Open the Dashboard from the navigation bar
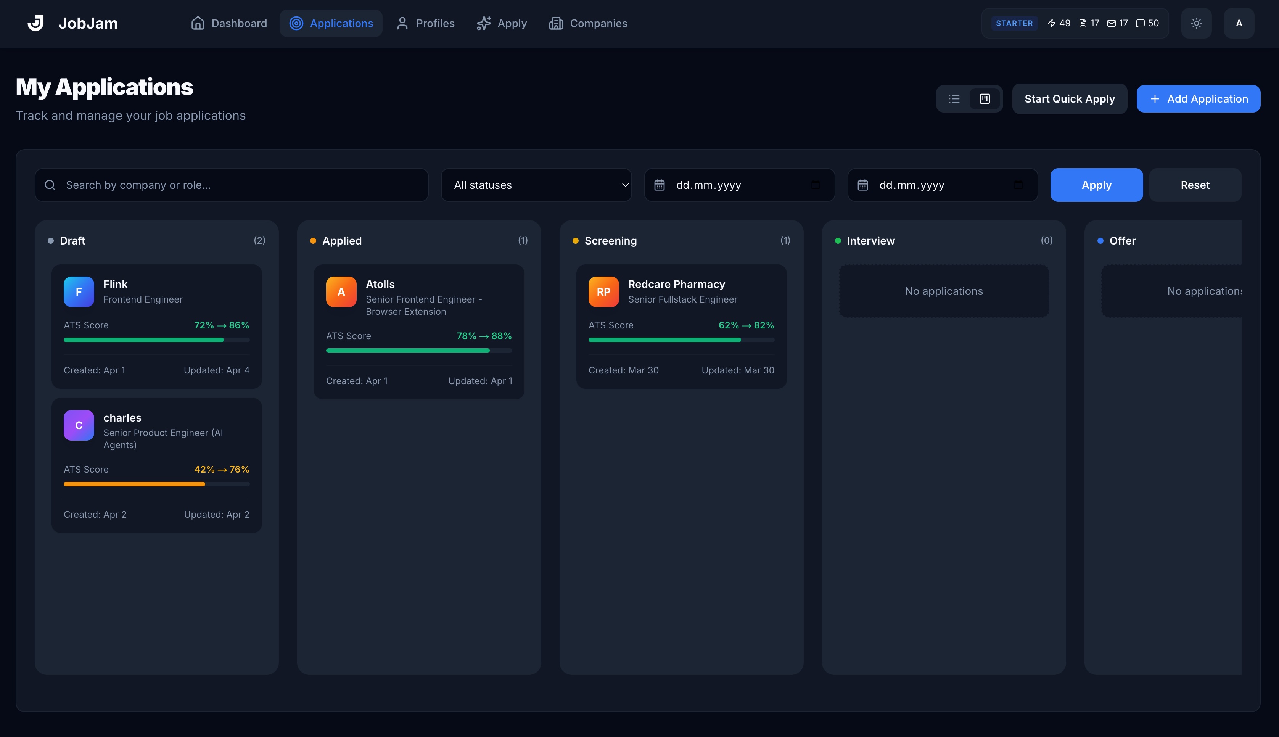 pos(229,23)
